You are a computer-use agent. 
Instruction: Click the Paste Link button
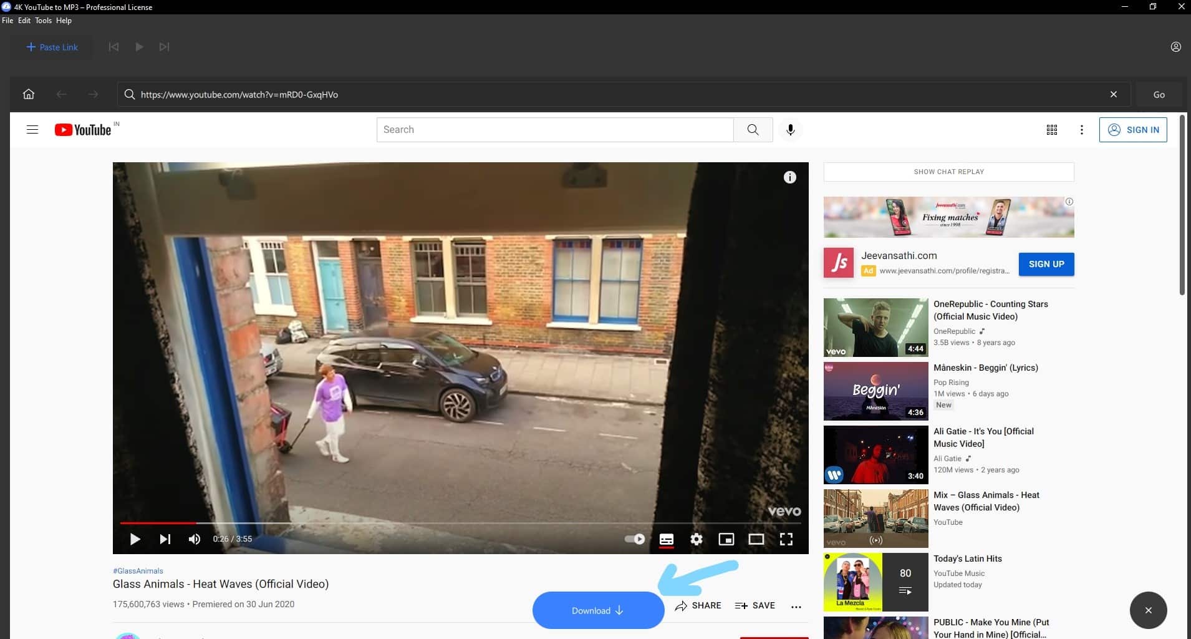(x=52, y=47)
